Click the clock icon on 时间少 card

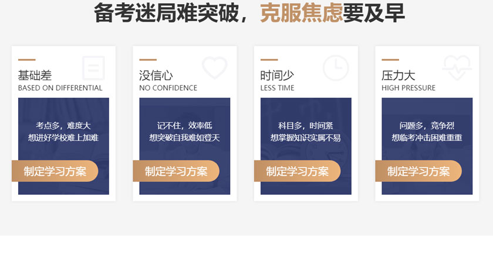336,68
